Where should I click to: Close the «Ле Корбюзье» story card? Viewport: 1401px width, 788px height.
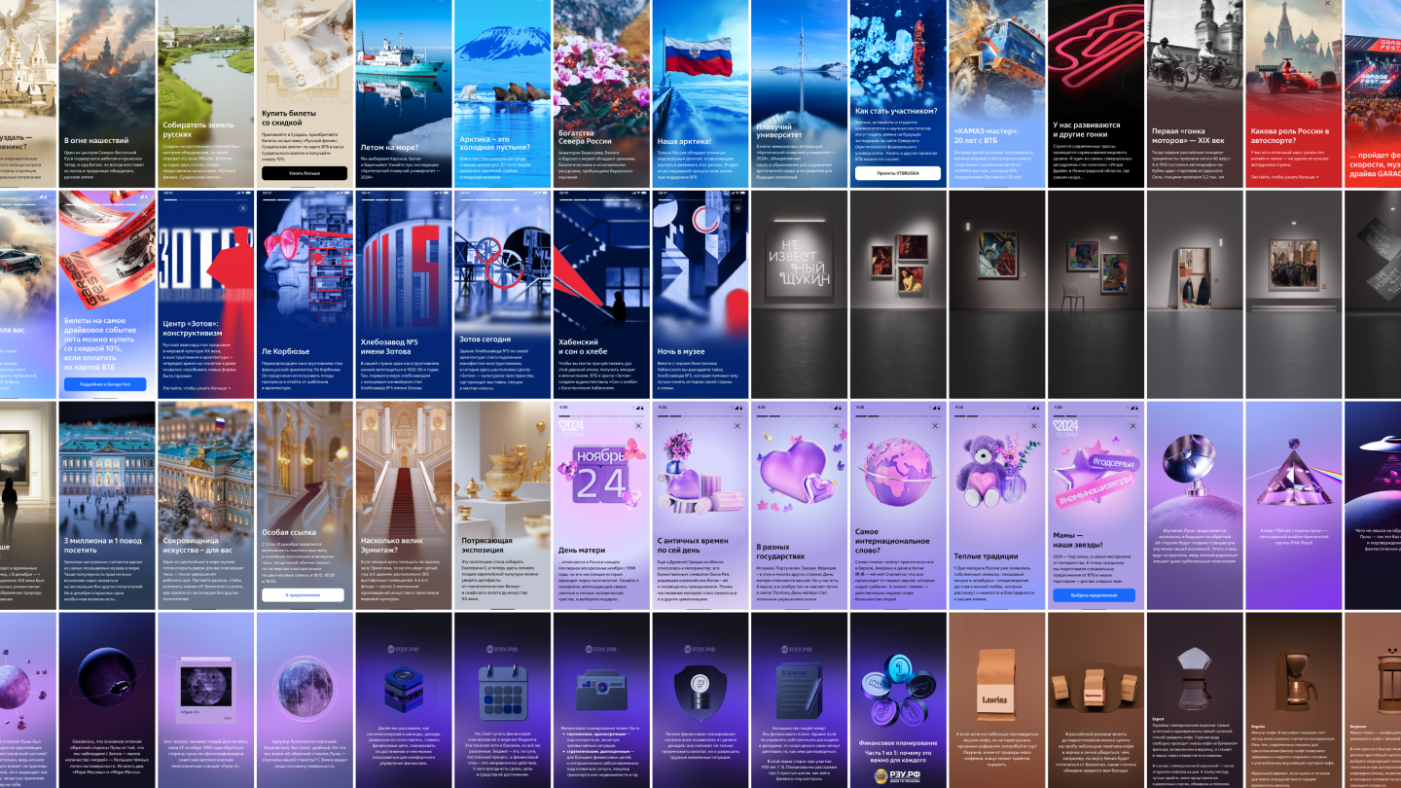pyautogui.click(x=341, y=208)
